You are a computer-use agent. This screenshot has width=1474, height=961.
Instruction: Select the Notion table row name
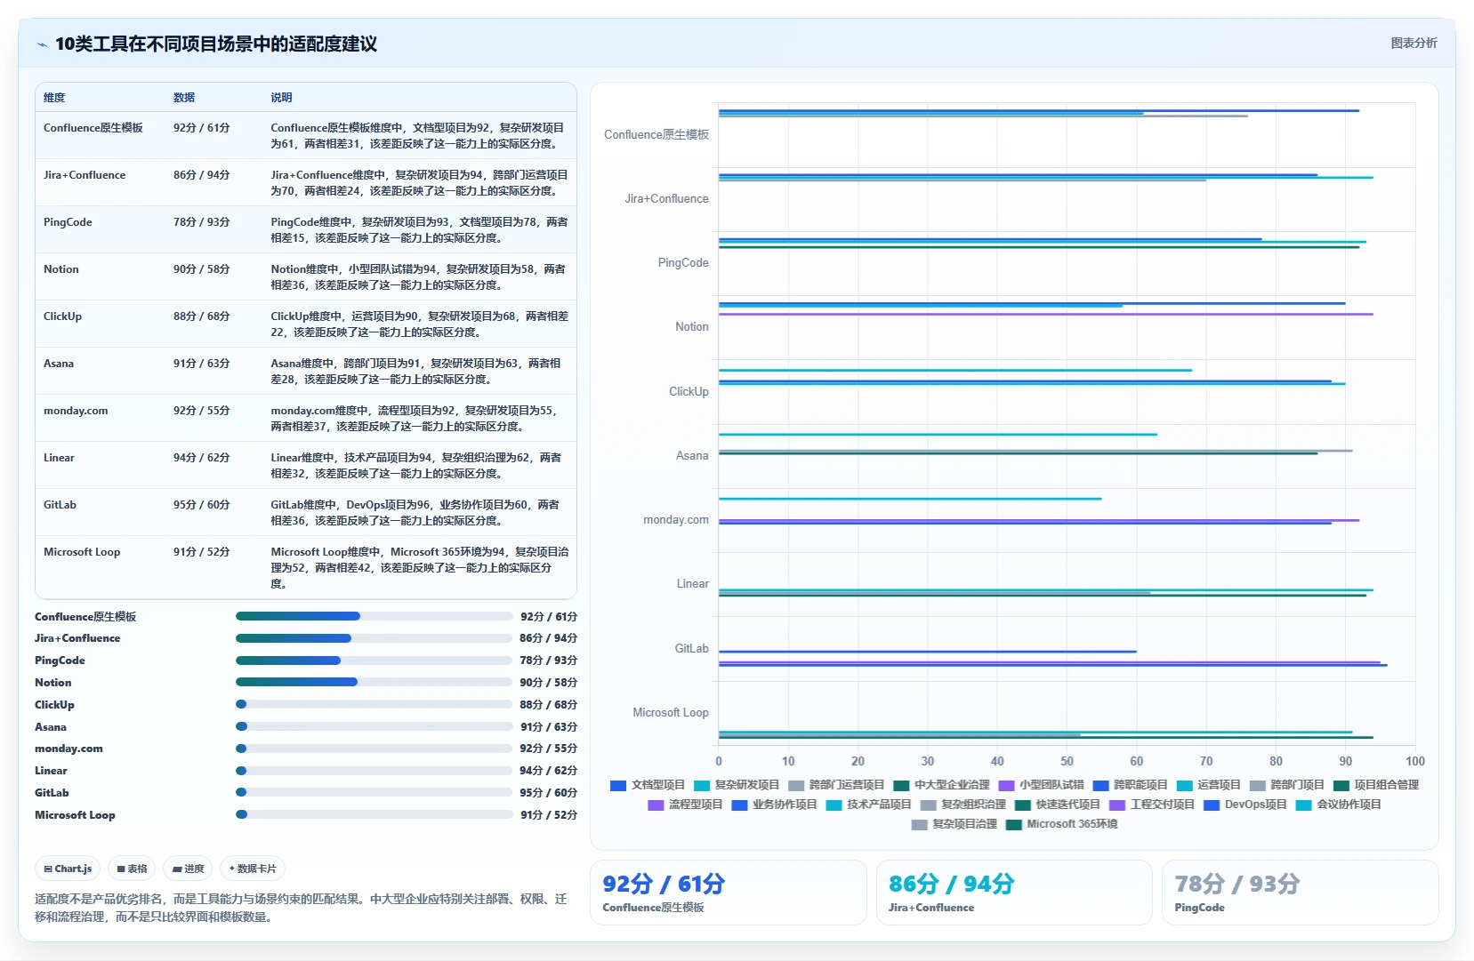click(x=61, y=269)
